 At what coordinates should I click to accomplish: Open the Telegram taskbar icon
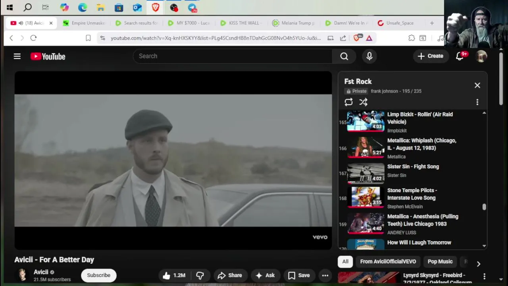pos(192,7)
